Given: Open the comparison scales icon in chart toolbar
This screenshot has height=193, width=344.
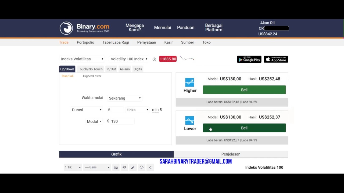Looking at the screenshot, I should [x=124, y=168].
